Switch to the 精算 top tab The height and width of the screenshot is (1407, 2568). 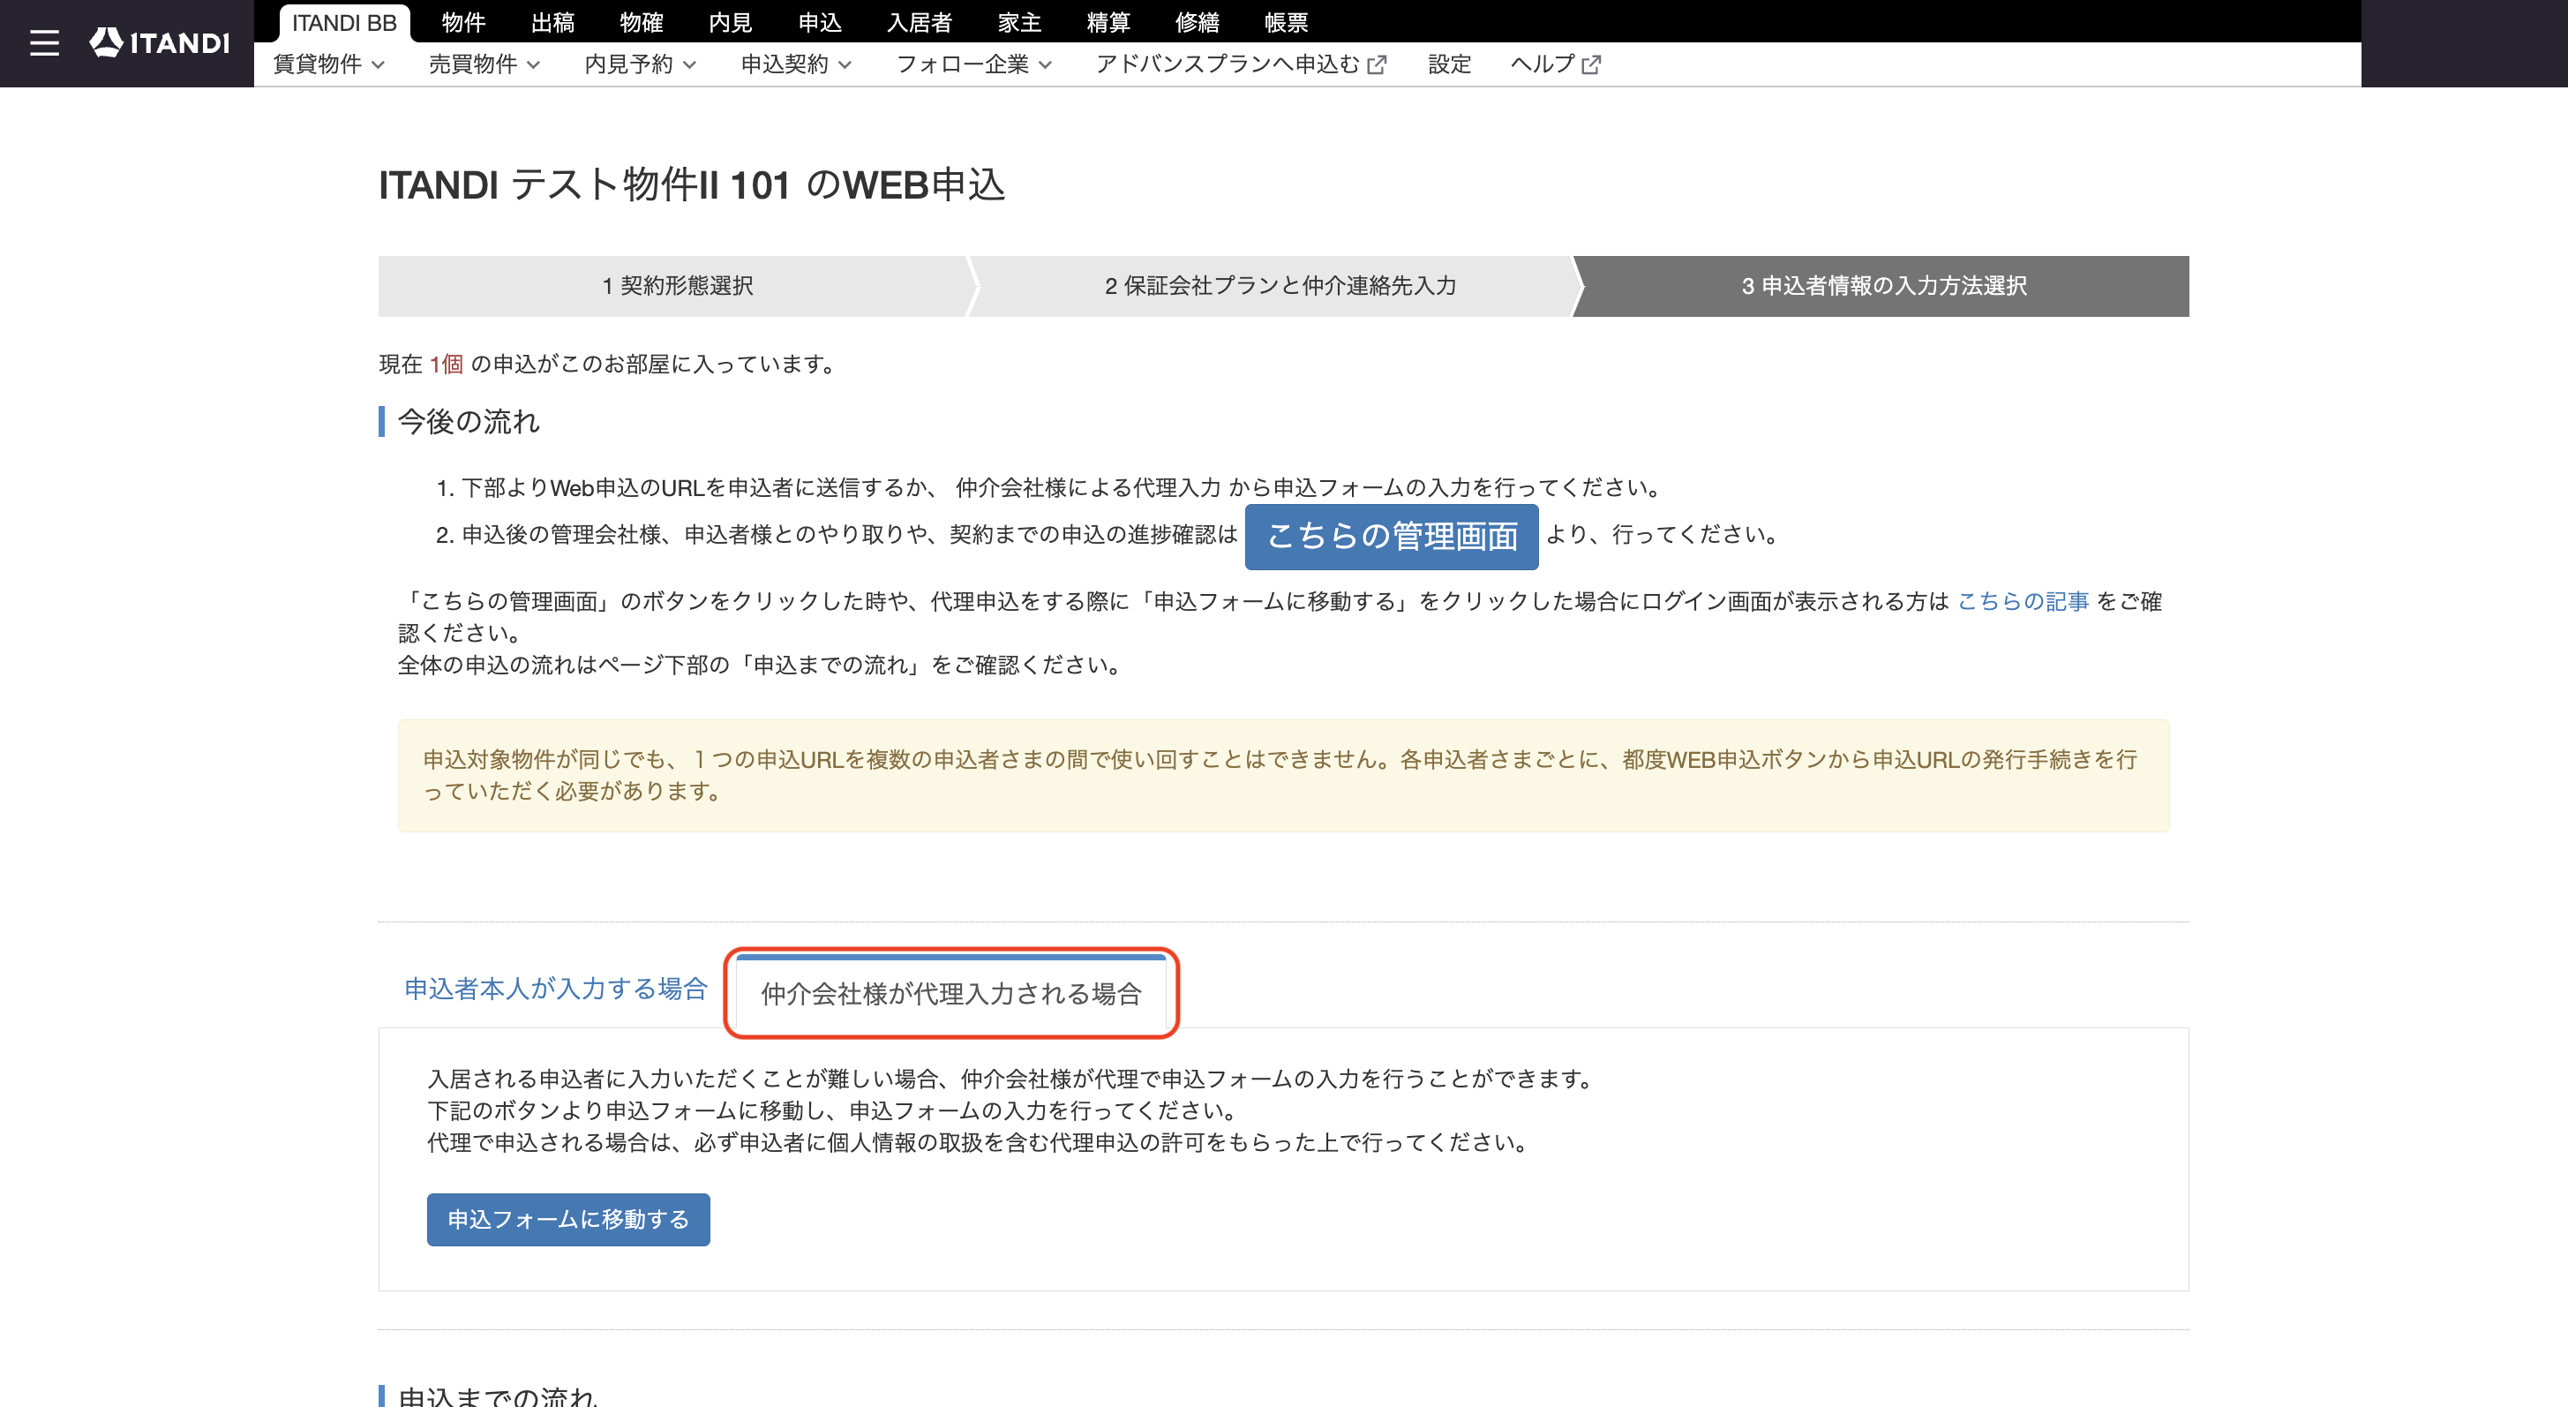tap(1108, 22)
